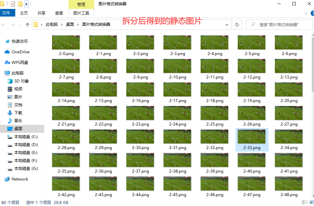Image resolution: width=314 pixels, height=206 pixels.
Task: Switch to the 查看 ribbon tab
Action: [59, 13]
